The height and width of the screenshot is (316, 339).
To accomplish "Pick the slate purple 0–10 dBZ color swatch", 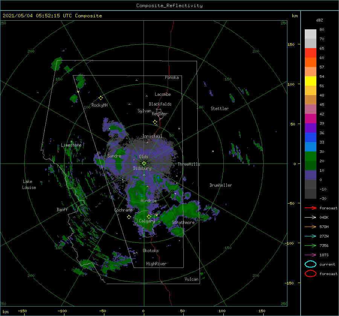I will tap(310, 175).
